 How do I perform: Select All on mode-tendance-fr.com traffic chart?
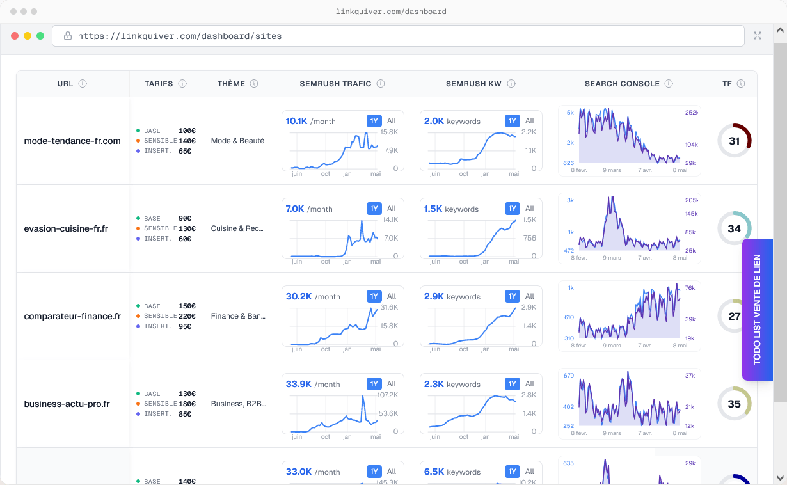(392, 121)
